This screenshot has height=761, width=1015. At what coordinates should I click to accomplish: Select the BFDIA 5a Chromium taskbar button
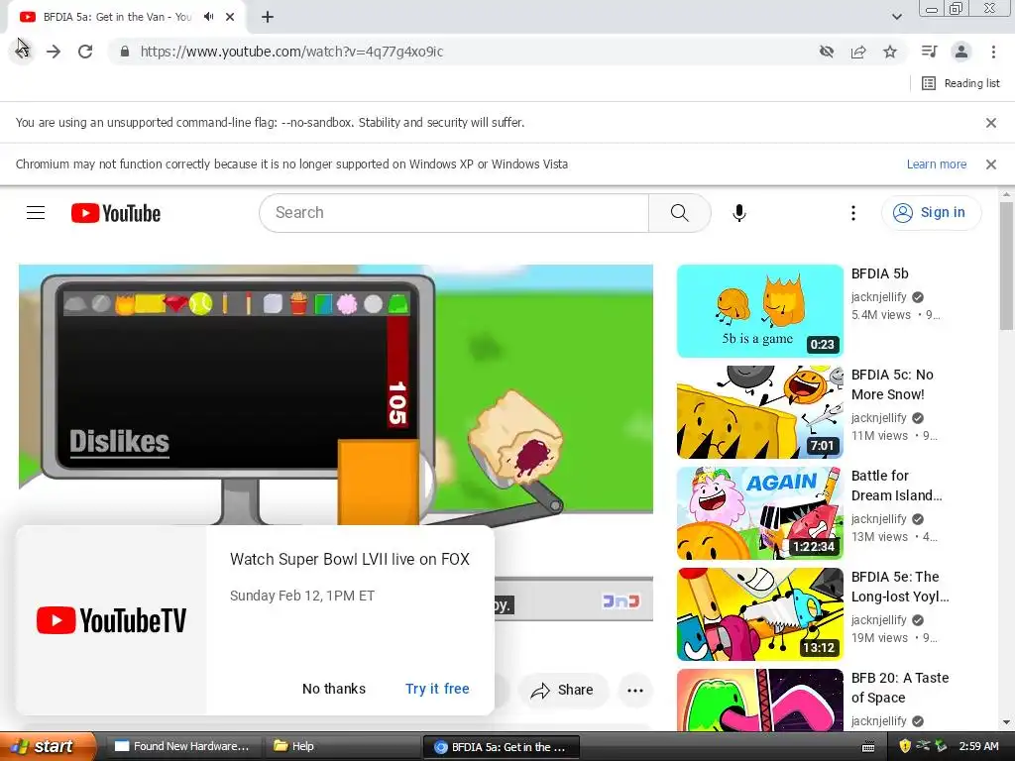tap(501, 747)
